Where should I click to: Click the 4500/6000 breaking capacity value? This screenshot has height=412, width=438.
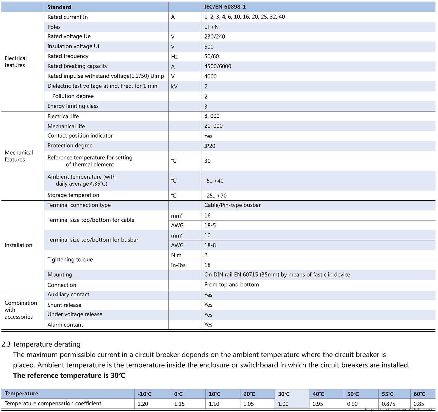point(218,66)
